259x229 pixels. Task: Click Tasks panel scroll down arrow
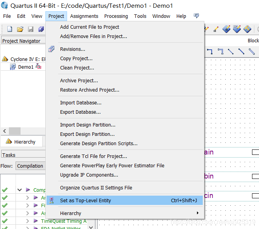[x=91, y=227]
